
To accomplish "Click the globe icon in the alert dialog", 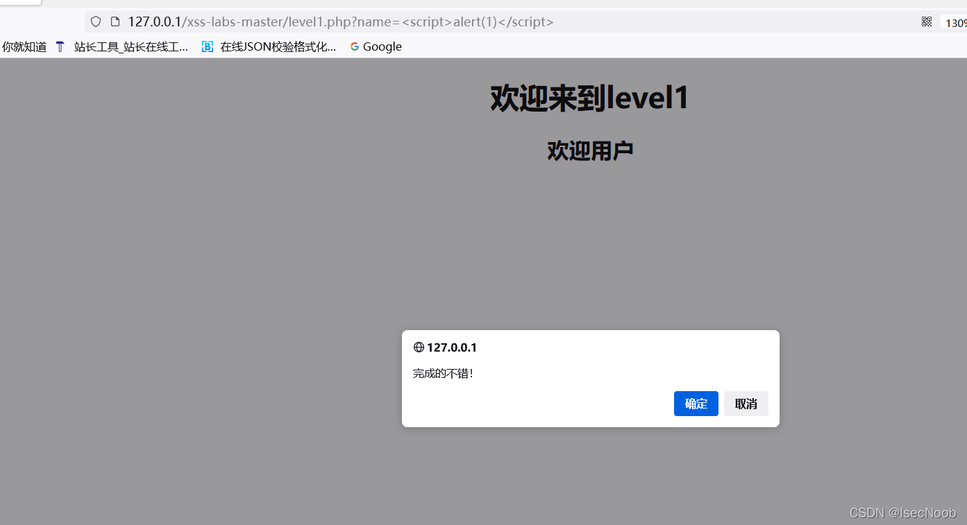I will [417, 347].
